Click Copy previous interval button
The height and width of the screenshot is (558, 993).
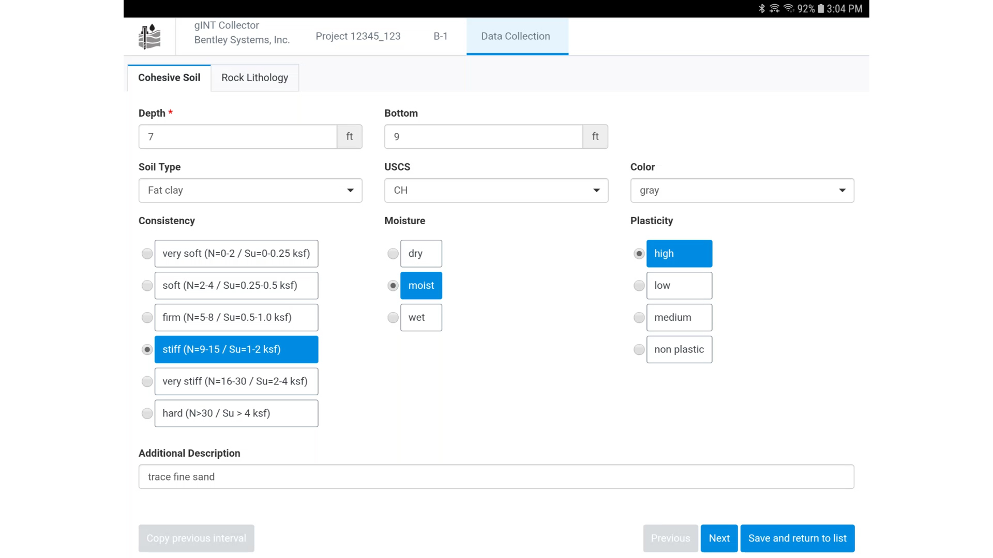(x=196, y=538)
